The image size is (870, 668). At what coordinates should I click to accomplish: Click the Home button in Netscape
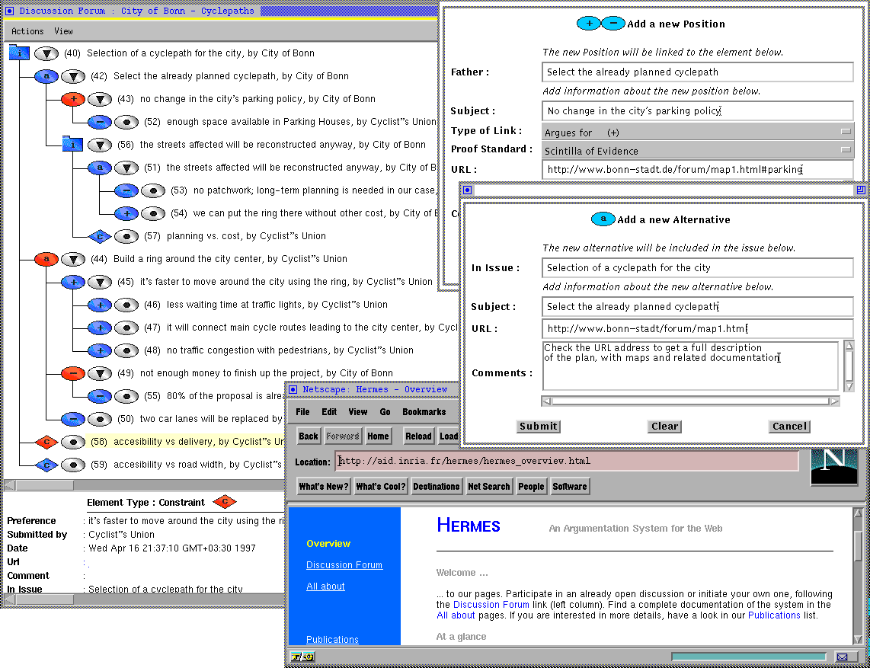378,436
